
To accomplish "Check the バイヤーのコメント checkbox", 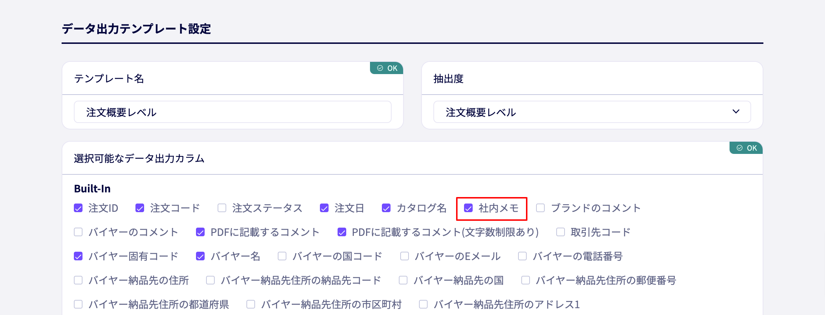I will [x=78, y=232].
